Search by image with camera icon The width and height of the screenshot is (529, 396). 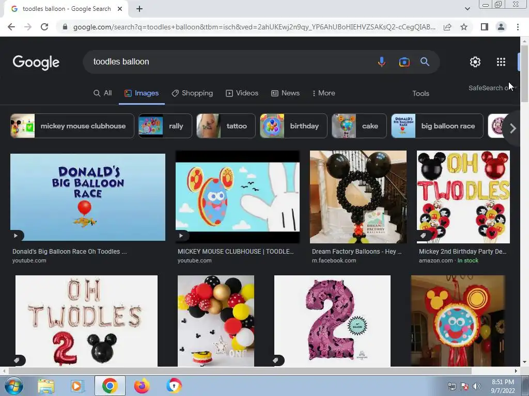click(404, 62)
